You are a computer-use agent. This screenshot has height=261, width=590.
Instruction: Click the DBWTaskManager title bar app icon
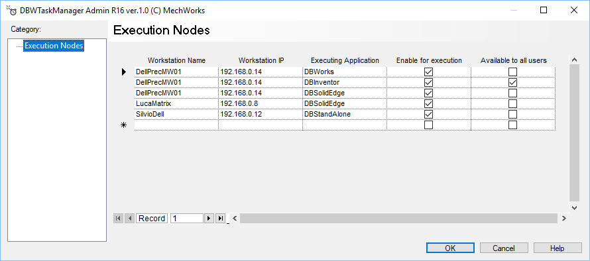[12, 10]
